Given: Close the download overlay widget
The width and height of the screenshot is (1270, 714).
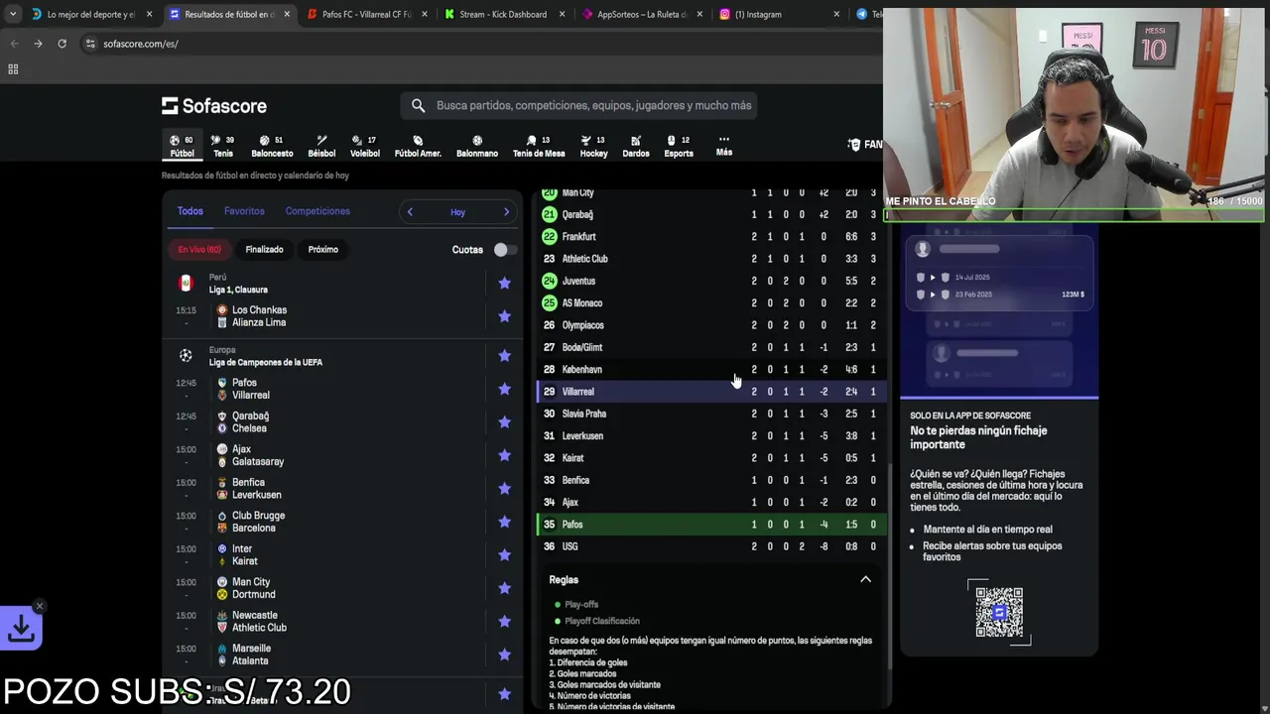Looking at the screenshot, I should coord(39,606).
